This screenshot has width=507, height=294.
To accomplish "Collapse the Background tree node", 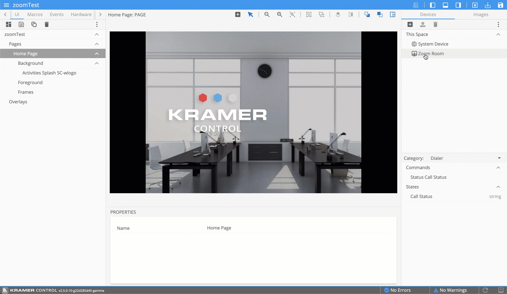I will tap(97, 63).
